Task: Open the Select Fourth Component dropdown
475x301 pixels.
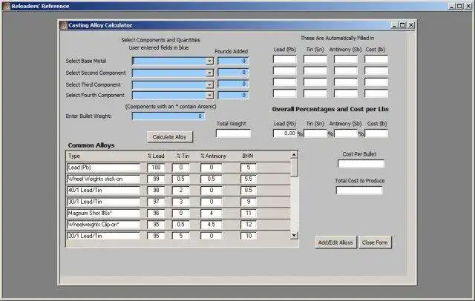Action: coord(209,96)
